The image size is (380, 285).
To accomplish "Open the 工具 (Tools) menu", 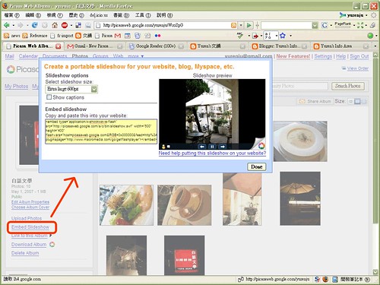I will (143, 15).
